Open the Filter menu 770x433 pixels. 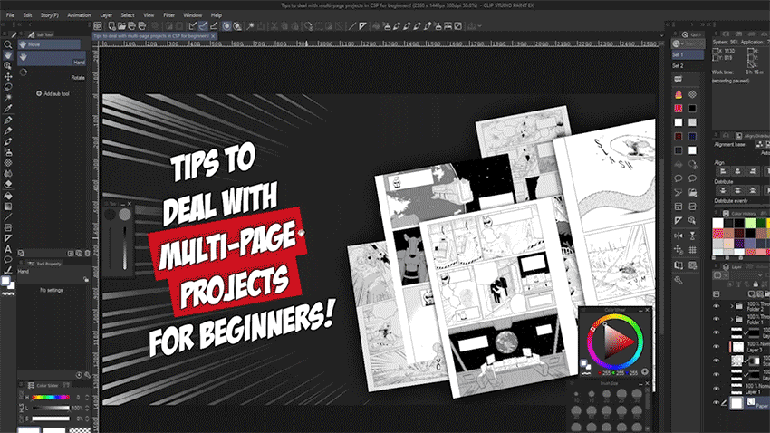pos(168,15)
